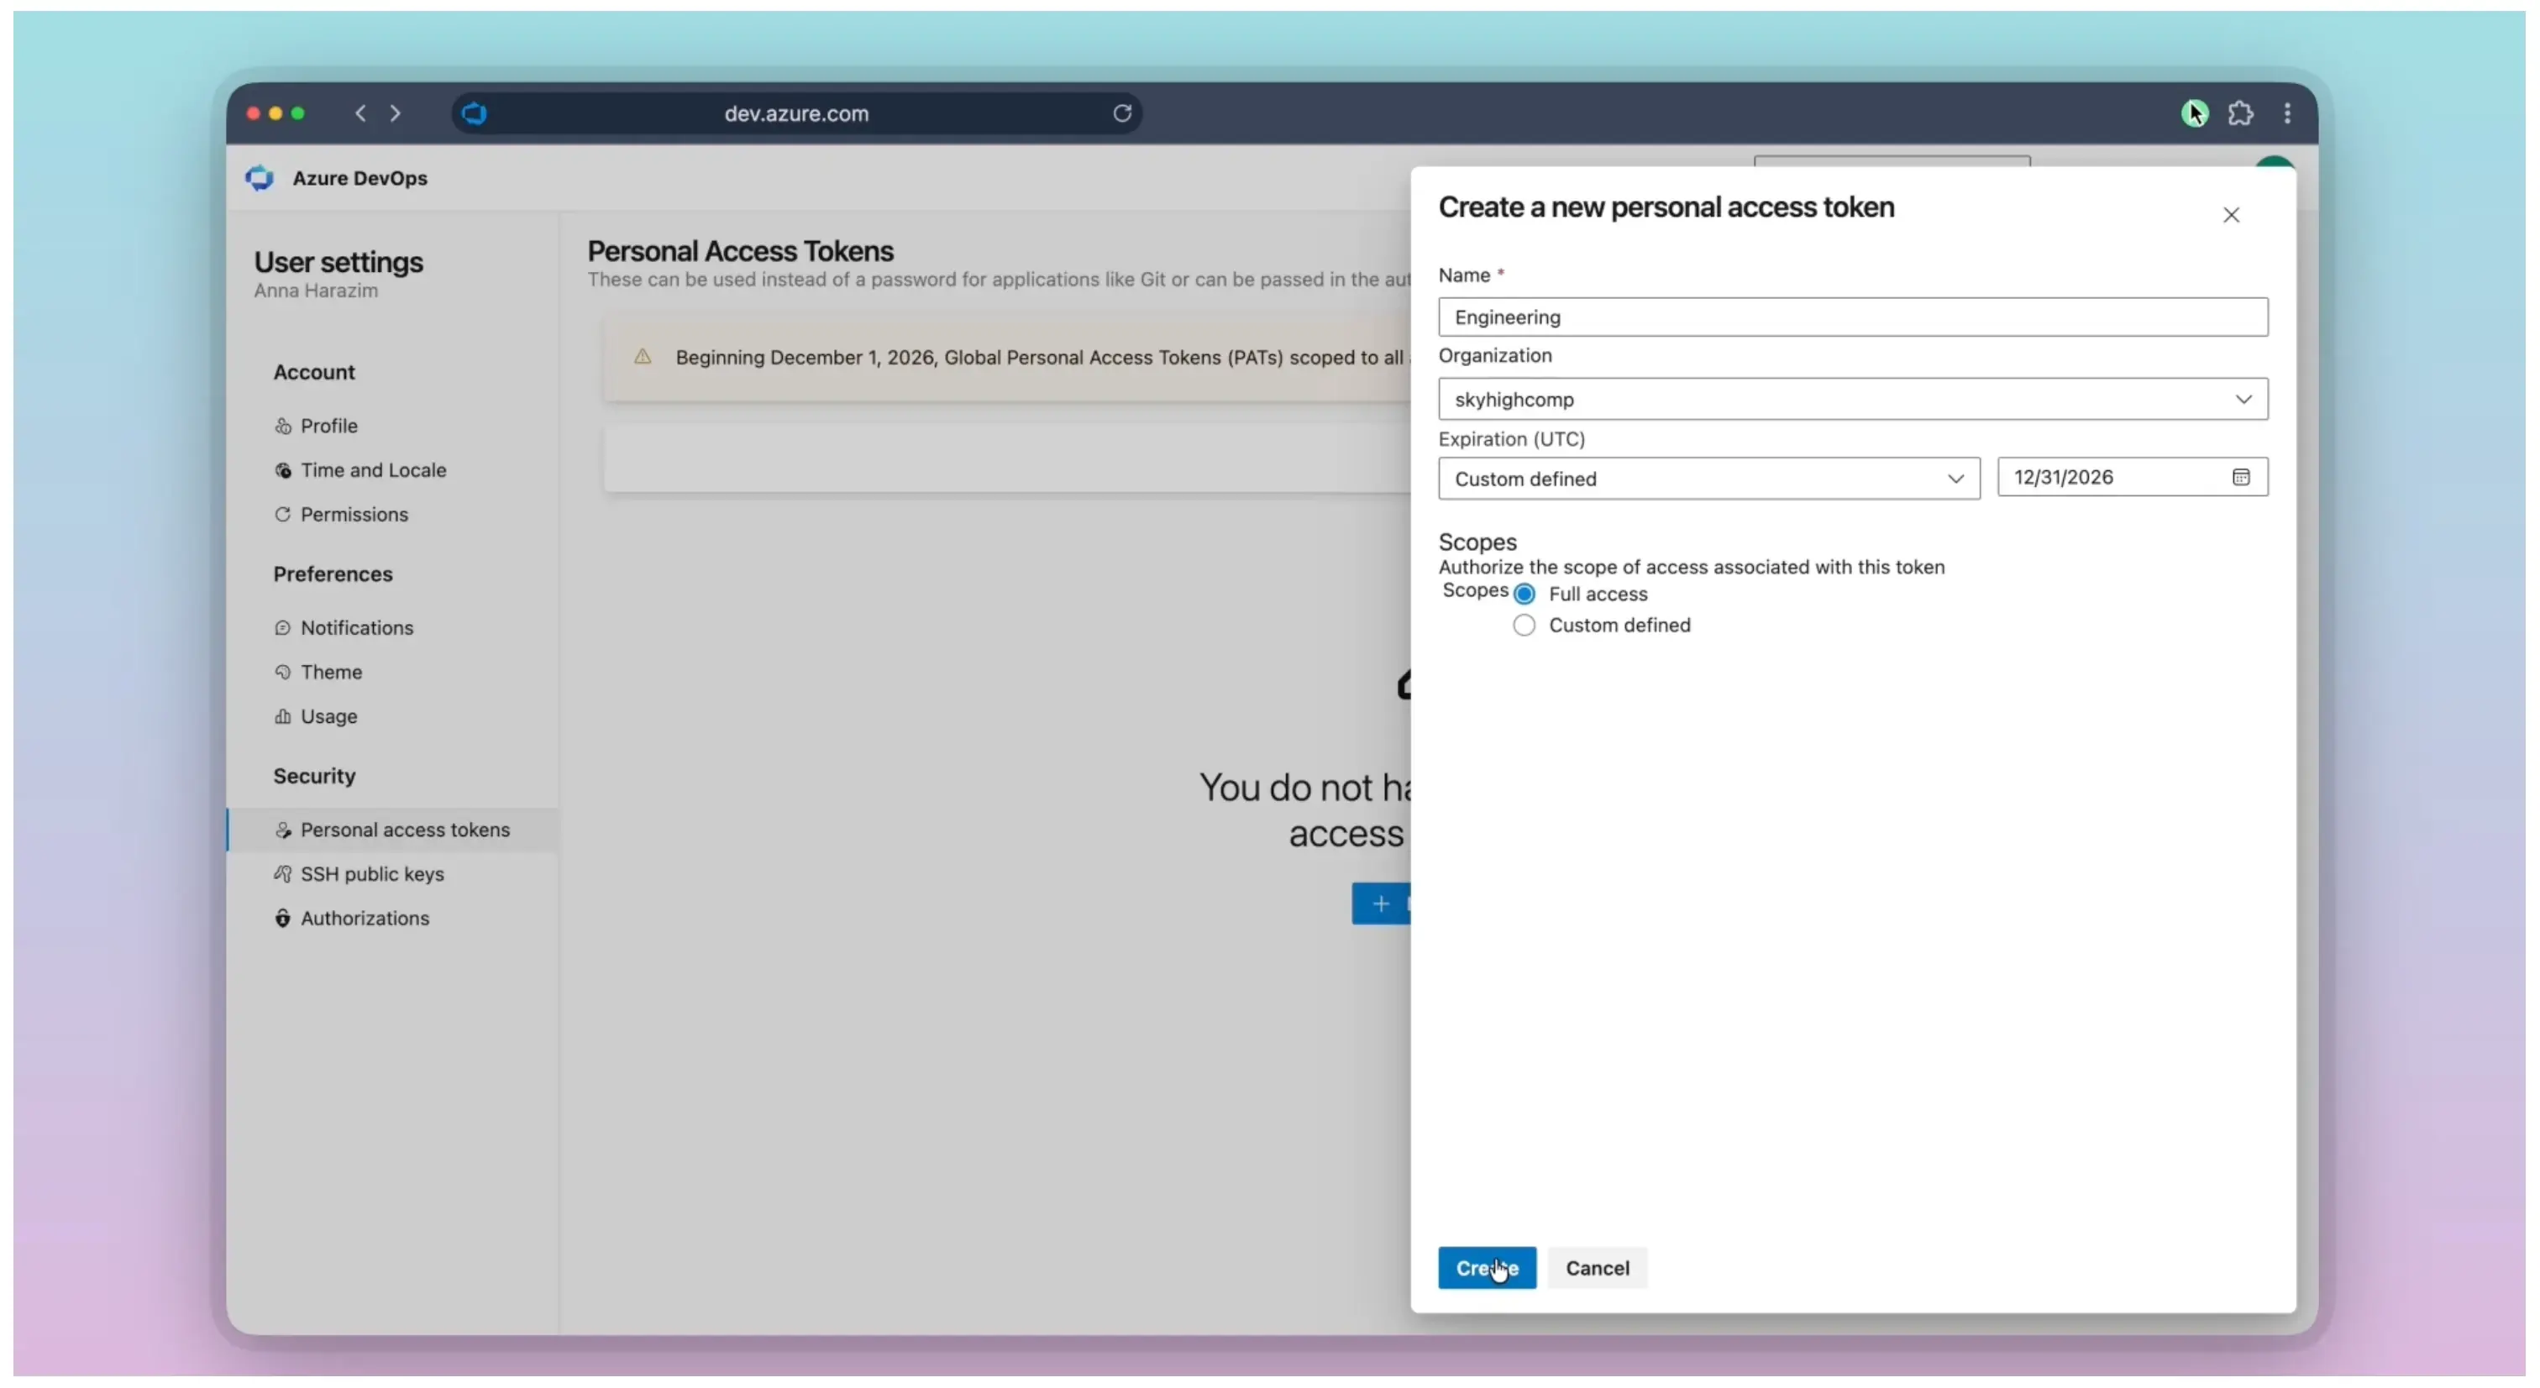Click the browser back arrow

pos(361,113)
